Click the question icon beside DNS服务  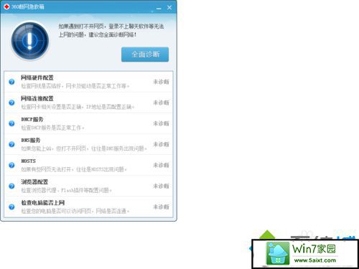pyautogui.click(x=11, y=144)
